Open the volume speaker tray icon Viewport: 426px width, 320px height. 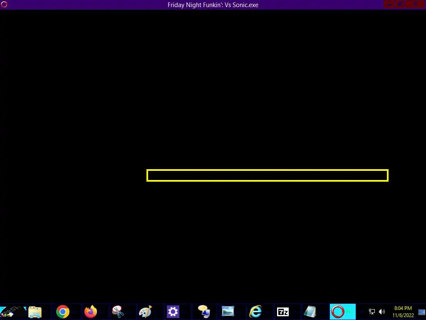coord(382,312)
